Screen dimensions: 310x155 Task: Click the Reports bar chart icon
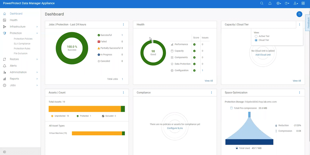point(5,79)
